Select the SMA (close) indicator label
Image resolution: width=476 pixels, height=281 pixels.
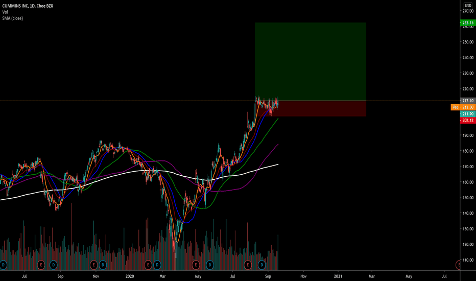[12, 18]
